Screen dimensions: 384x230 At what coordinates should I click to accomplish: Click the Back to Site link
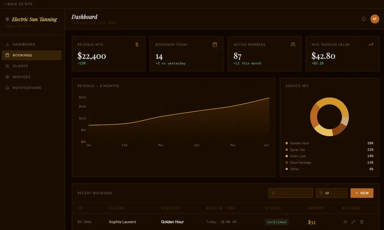(18, 4)
